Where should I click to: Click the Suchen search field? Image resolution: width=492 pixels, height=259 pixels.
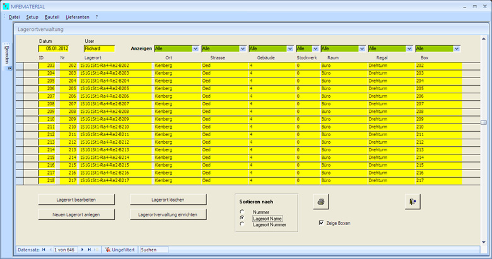click(153, 250)
